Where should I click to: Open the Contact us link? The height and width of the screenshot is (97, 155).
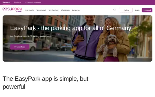pos(76,10)
